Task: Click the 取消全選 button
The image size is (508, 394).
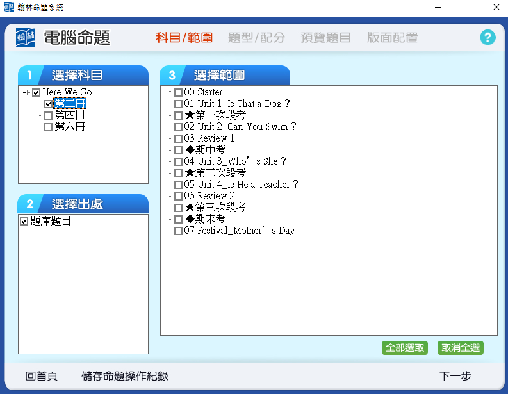Action: click(461, 348)
